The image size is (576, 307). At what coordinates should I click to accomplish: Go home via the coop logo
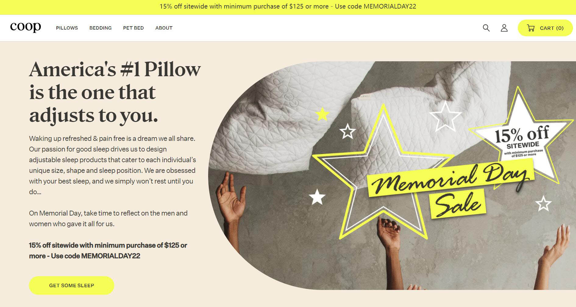(x=26, y=27)
